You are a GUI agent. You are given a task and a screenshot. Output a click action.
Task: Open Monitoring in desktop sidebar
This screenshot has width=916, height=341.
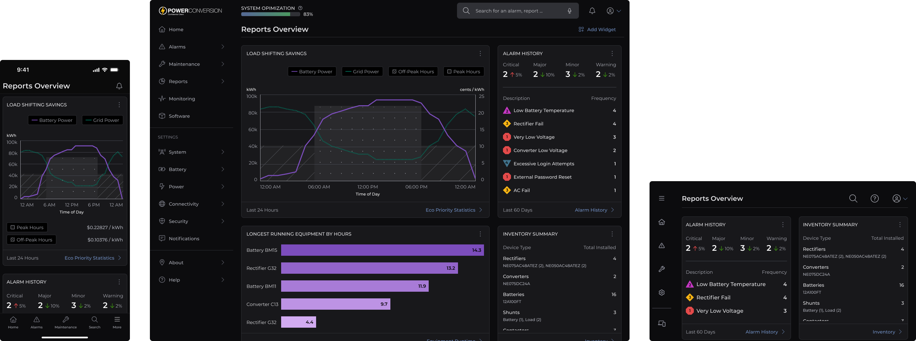coord(177,99)
